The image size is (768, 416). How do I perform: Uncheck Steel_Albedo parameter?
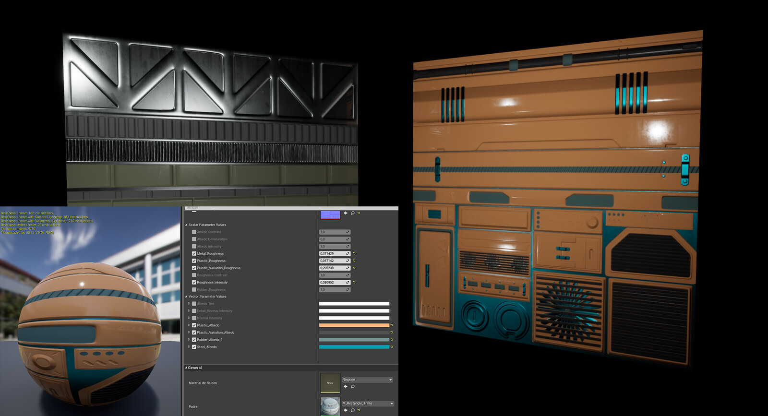pyautogui.click(x=194, y=347)
